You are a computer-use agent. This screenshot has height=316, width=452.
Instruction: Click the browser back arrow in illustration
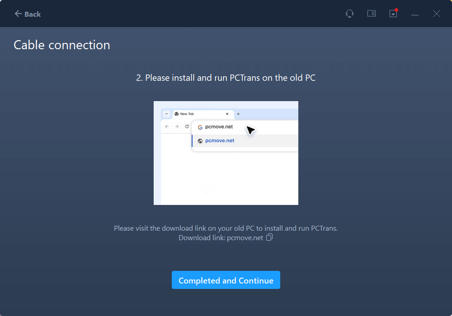point(167,126)
